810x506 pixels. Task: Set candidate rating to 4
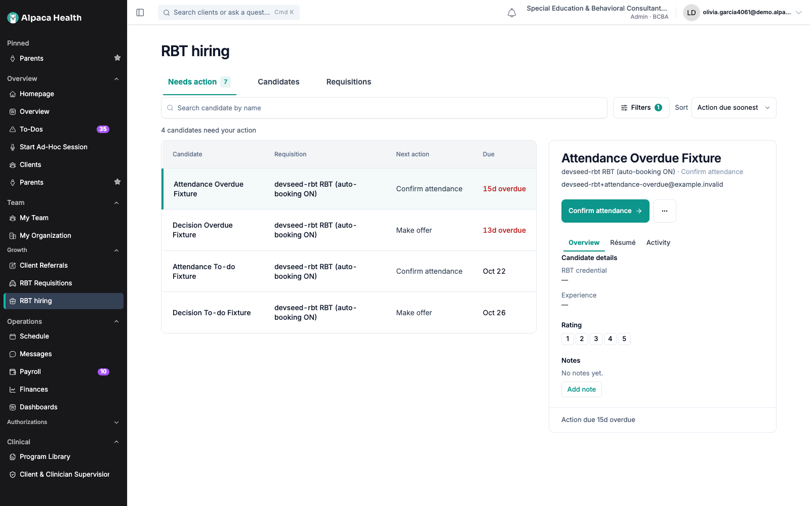[610, 339]
